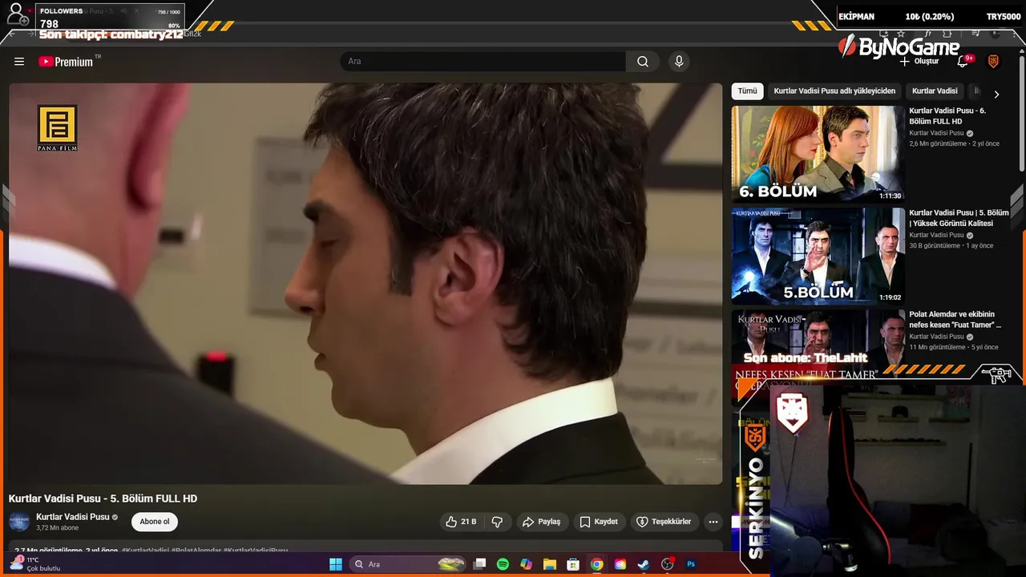Click the search magnifier button
This screenshot has width=1026, height=577.
tap(643, 62)
